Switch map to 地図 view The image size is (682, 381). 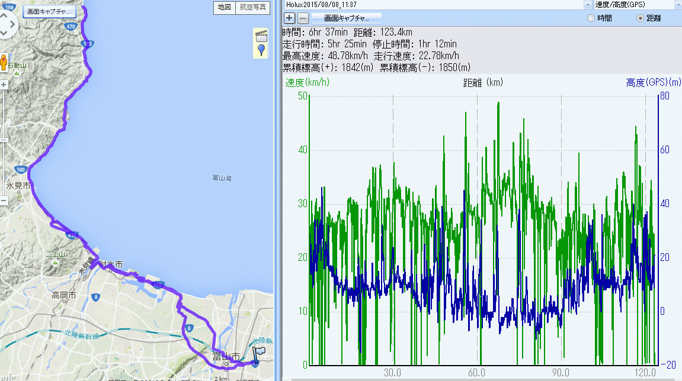tap(224, 8)
